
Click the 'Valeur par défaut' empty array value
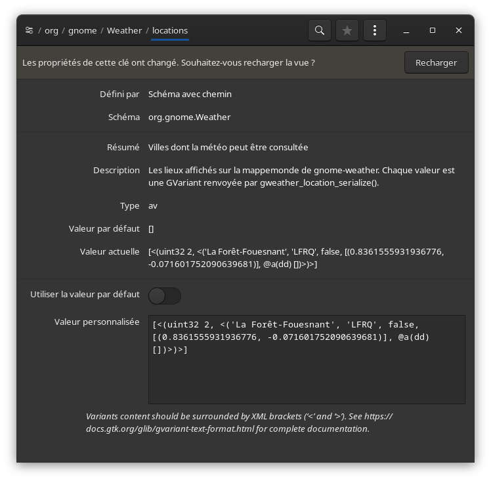151,228
